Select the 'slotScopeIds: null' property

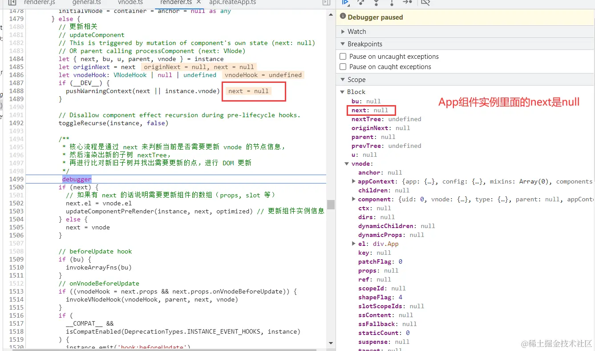(x=391, y=306)
